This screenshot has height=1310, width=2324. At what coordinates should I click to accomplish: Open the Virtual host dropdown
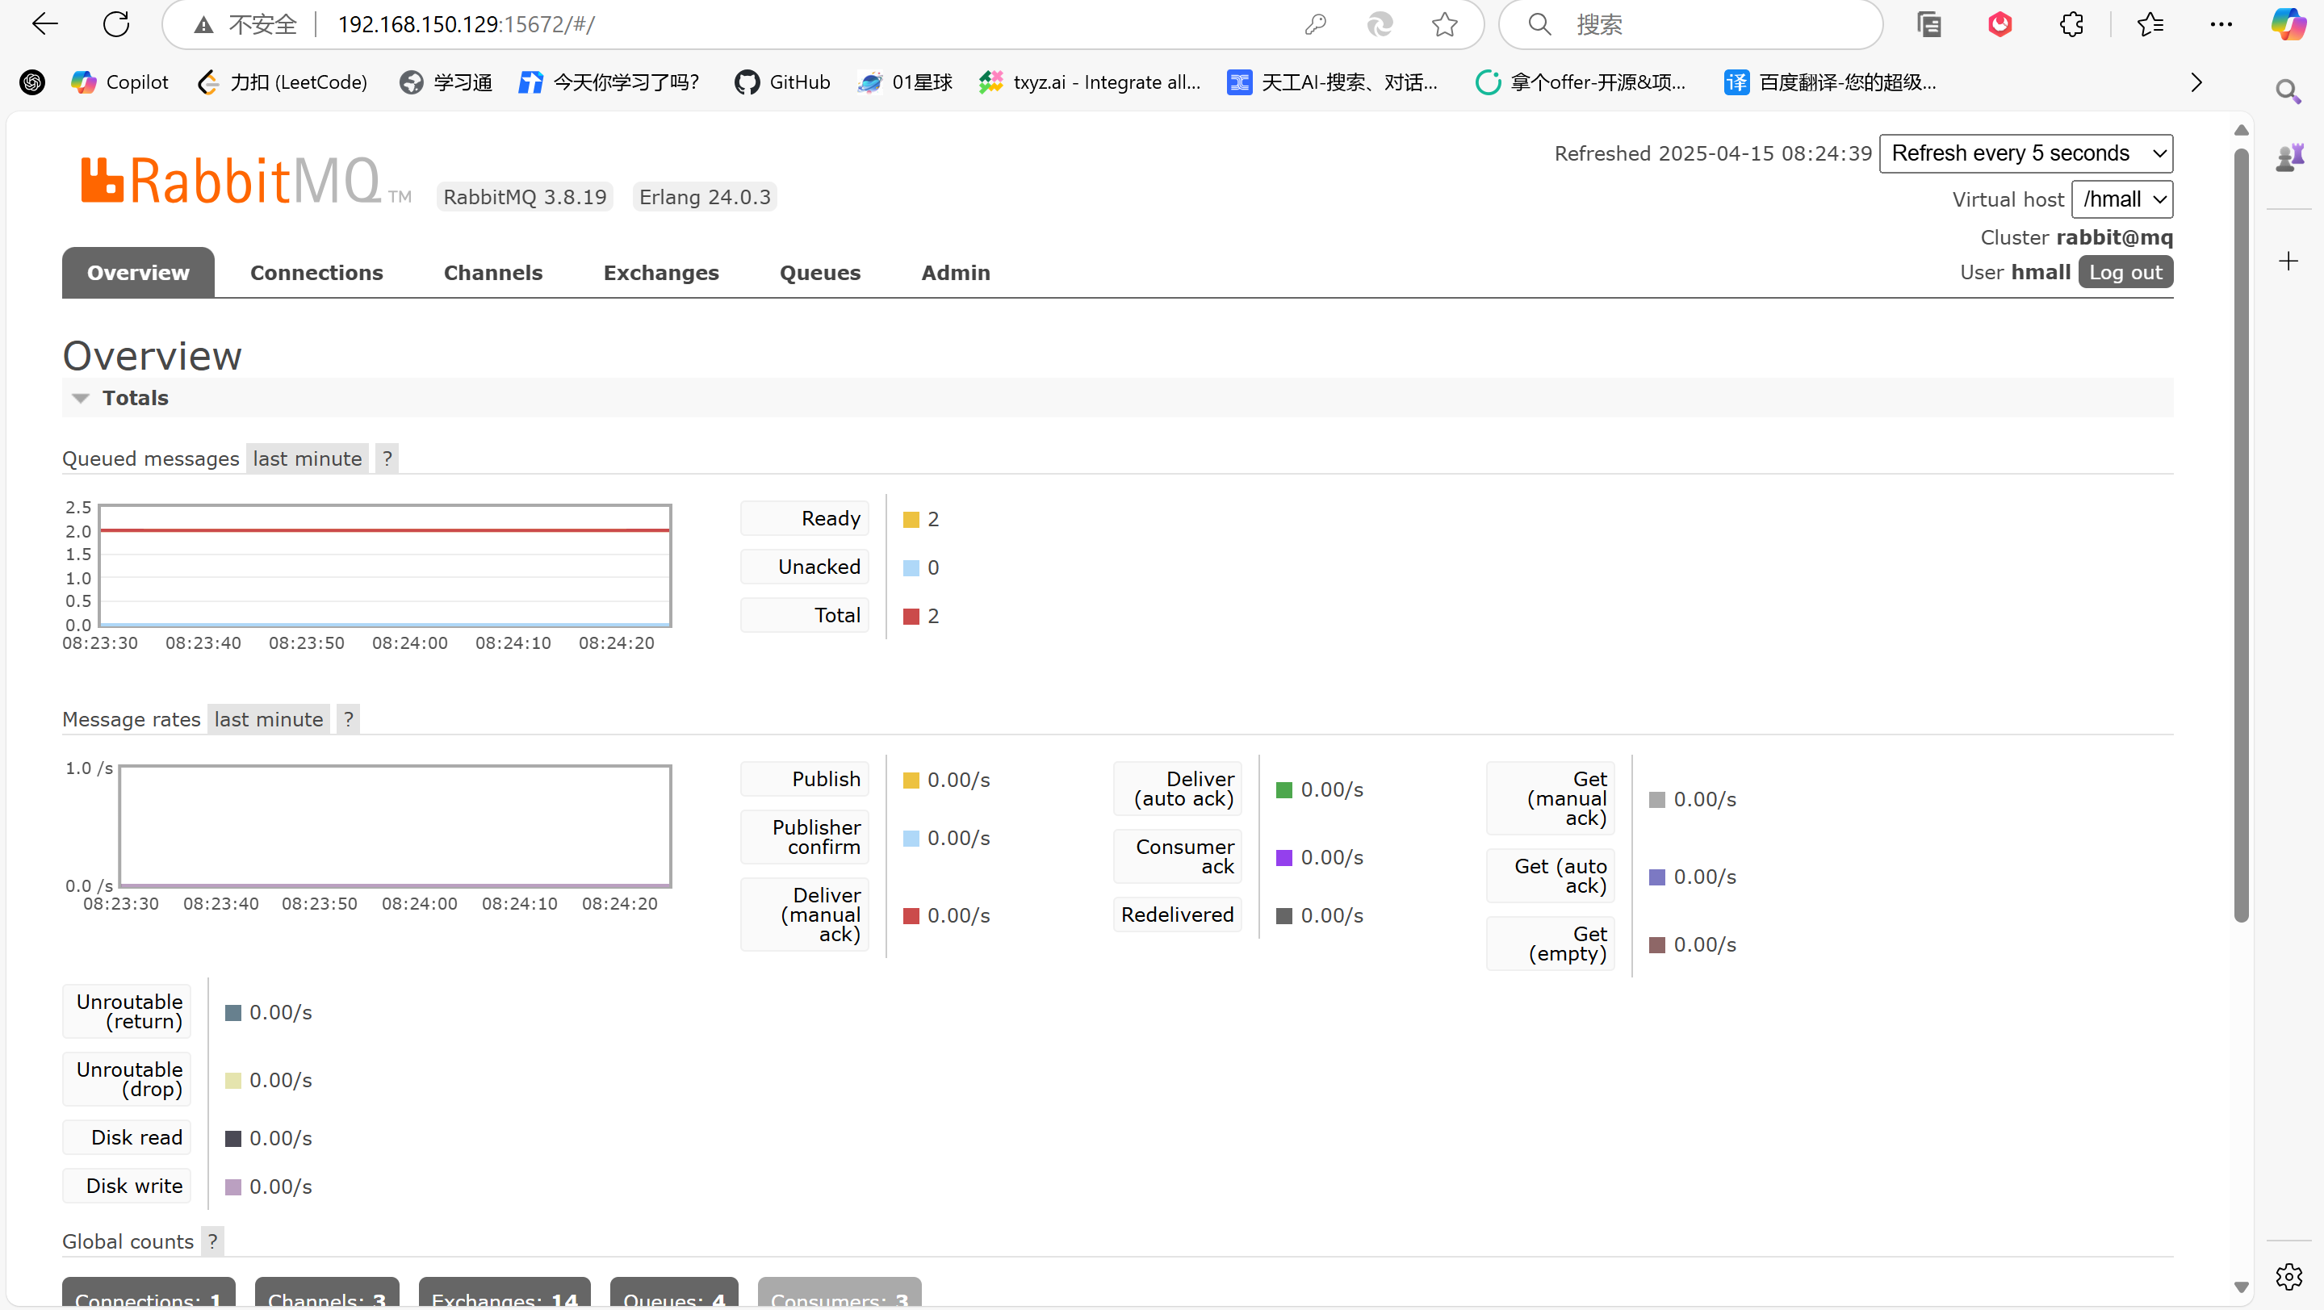tap(2122, 199)
